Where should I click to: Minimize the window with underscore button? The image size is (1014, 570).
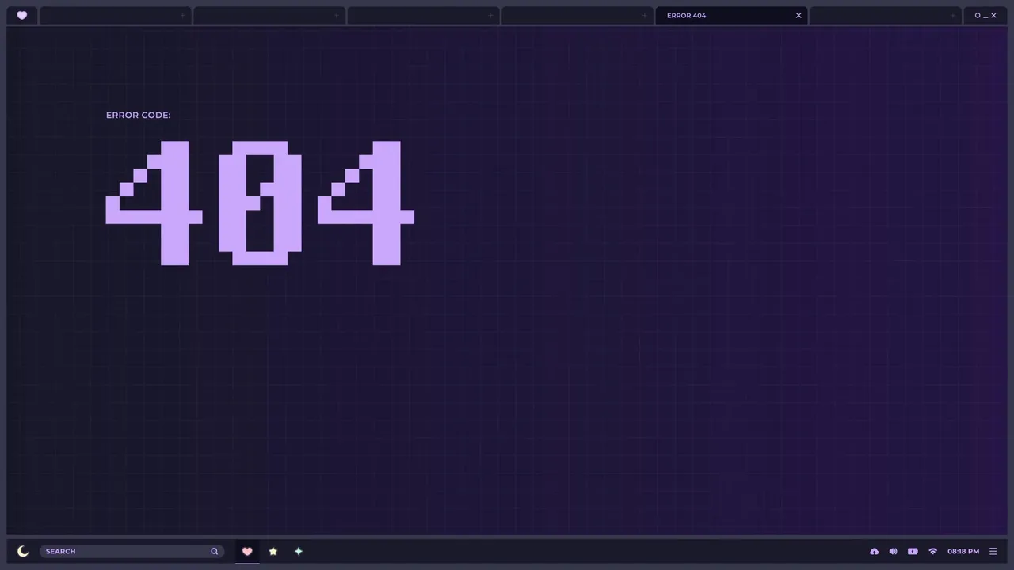[x=985, y=16]
